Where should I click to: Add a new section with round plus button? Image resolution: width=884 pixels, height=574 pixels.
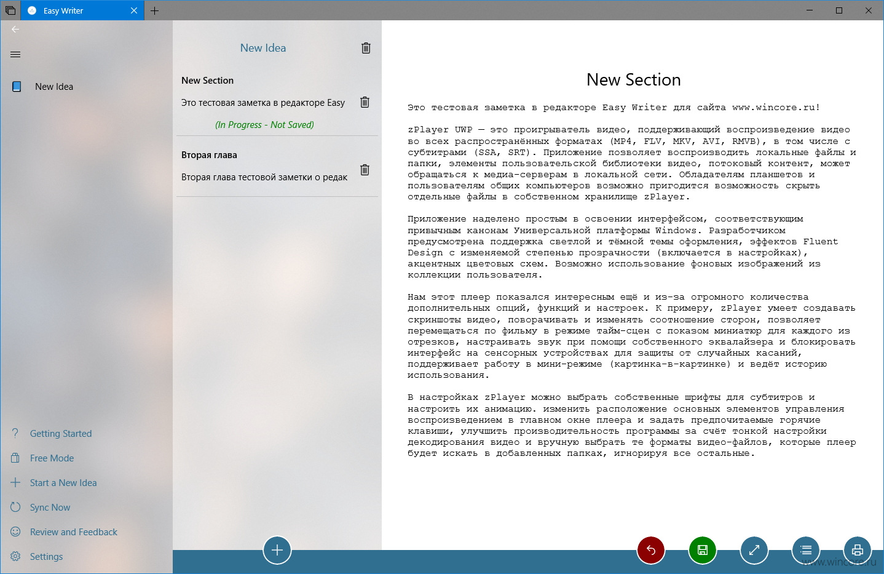click(x=277, y=550)
